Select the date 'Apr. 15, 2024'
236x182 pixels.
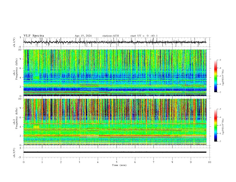(83, 36)
